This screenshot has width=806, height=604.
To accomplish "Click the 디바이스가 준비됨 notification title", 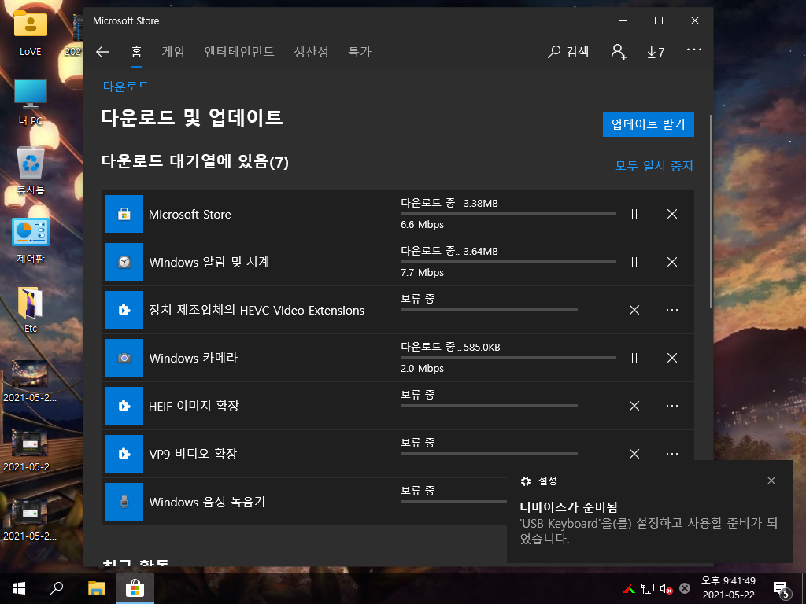I will [x=568, y=507].
